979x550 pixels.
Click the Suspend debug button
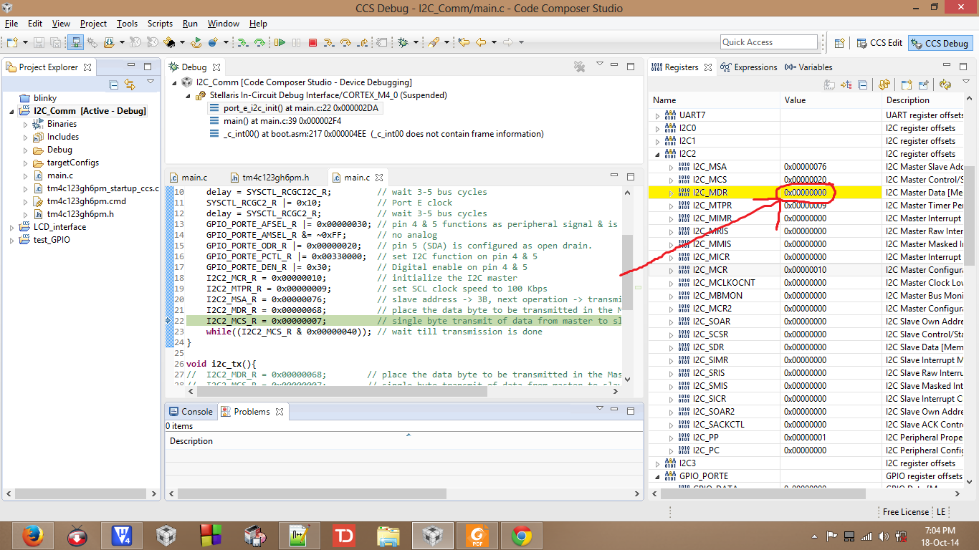[296, 43]
